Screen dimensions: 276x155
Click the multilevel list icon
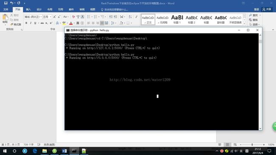click(103, 17)
